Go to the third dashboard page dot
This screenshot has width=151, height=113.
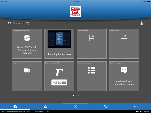[77, 96]
